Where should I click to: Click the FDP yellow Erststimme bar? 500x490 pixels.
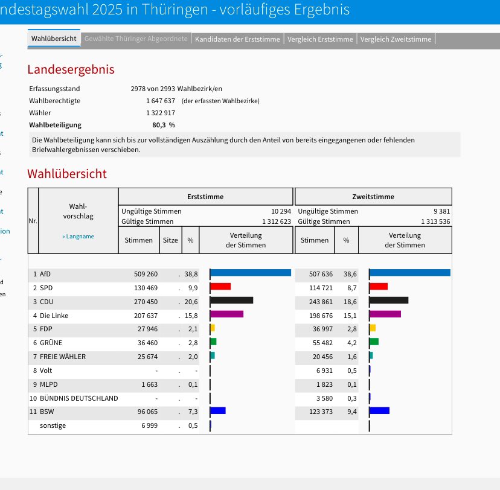click(x=213, y=328)
